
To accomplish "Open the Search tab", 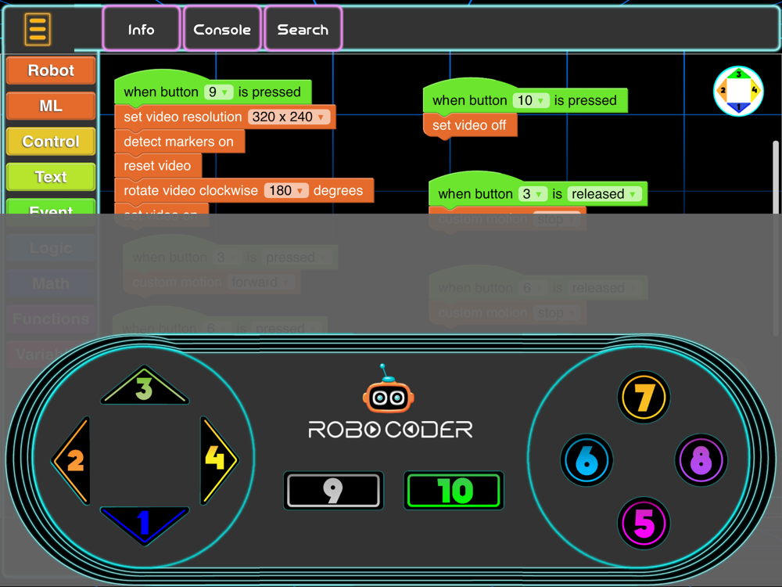I will click(x=303, y=30).
